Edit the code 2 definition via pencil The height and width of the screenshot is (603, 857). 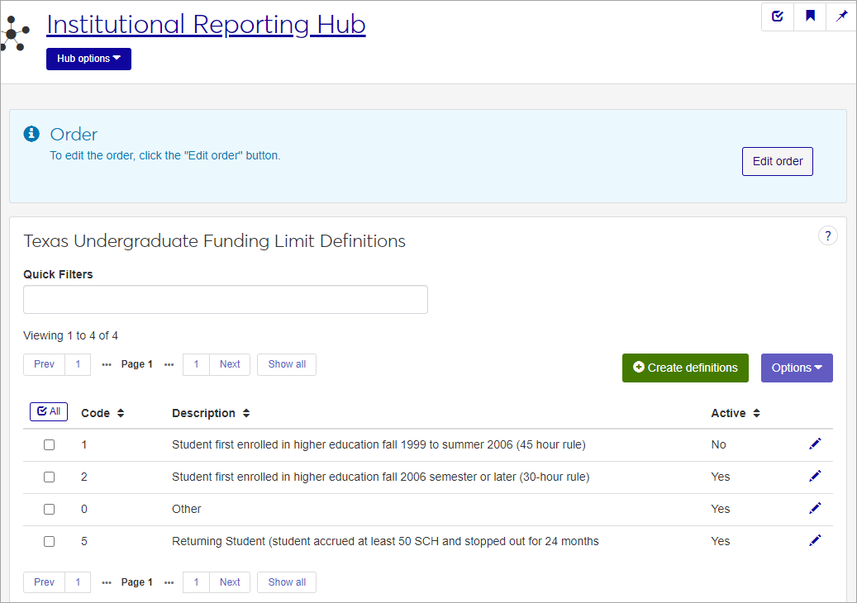pos(815,477)
